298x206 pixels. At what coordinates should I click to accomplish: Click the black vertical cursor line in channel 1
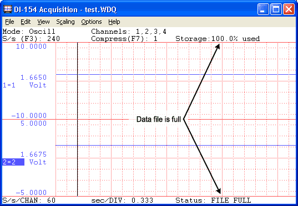tap(77, 81)
